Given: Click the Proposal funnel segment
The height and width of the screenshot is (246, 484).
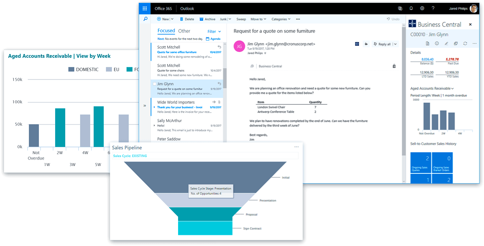Looking at the screenshot, I should tap(205, 214).
